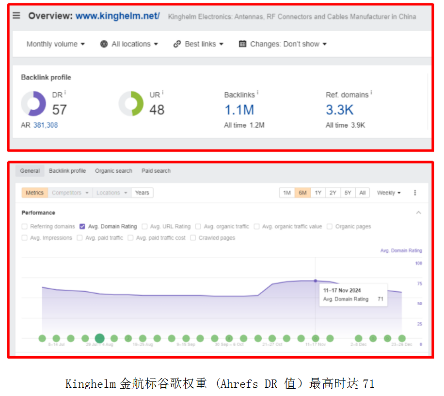Set chart range to 5Y

348,193
